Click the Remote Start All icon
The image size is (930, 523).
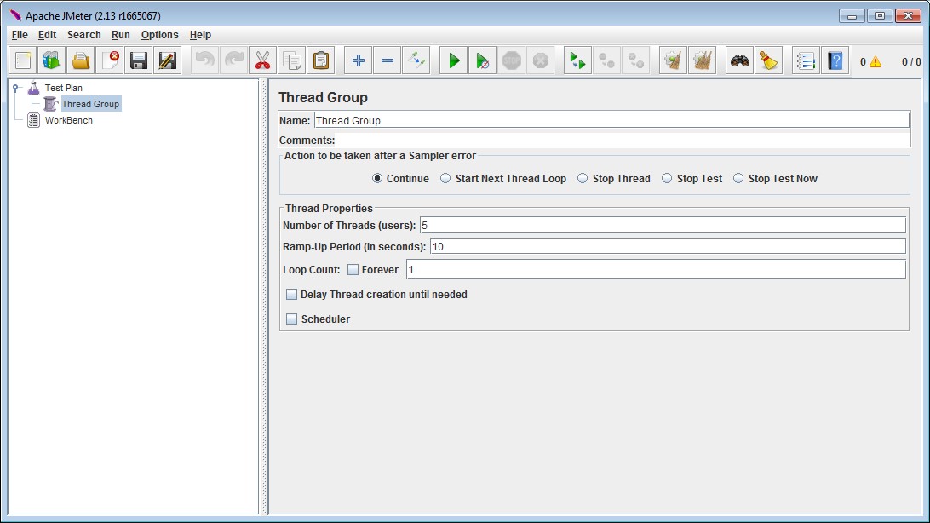577,60
